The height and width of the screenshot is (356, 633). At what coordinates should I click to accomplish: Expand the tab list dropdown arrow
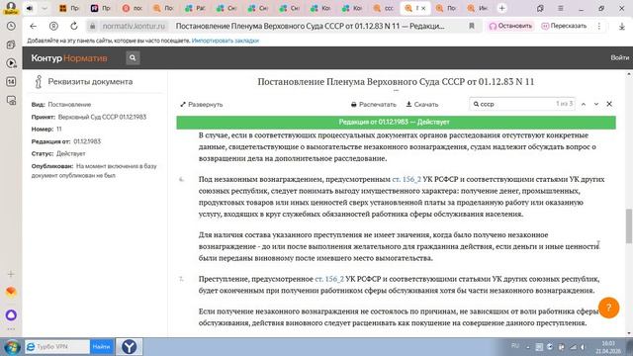click(x=45, y=8)
